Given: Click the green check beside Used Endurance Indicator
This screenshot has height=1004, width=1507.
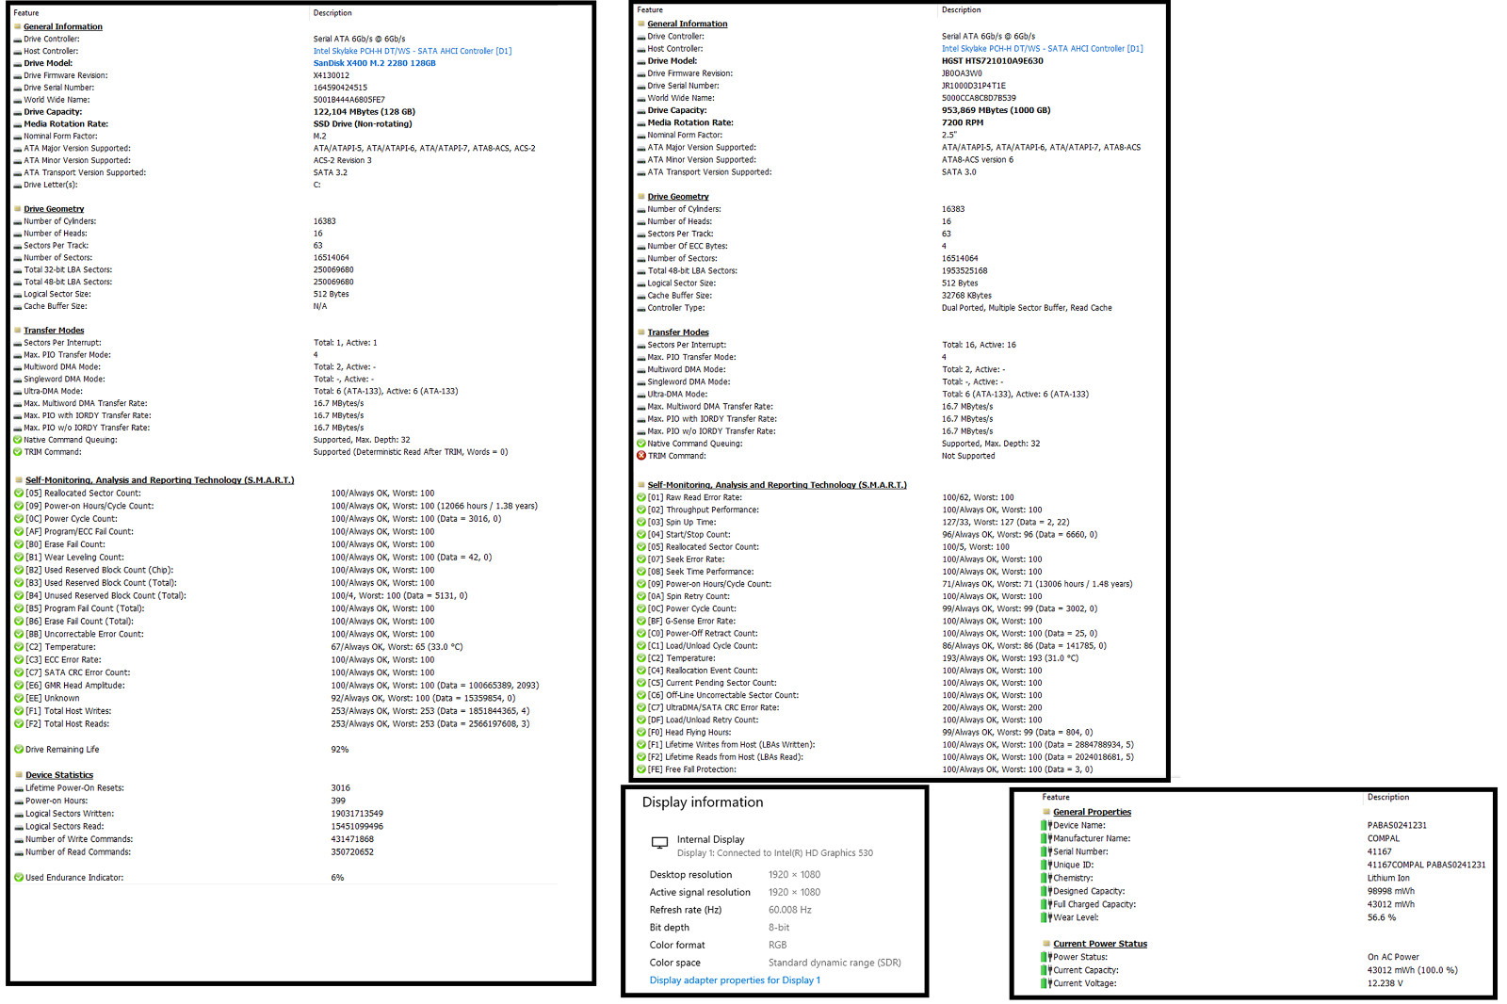Looking at the screenshot, I should click(x=18, y=878).
